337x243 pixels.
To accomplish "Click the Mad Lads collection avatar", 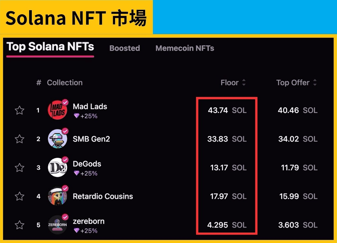I will [57, 110].
